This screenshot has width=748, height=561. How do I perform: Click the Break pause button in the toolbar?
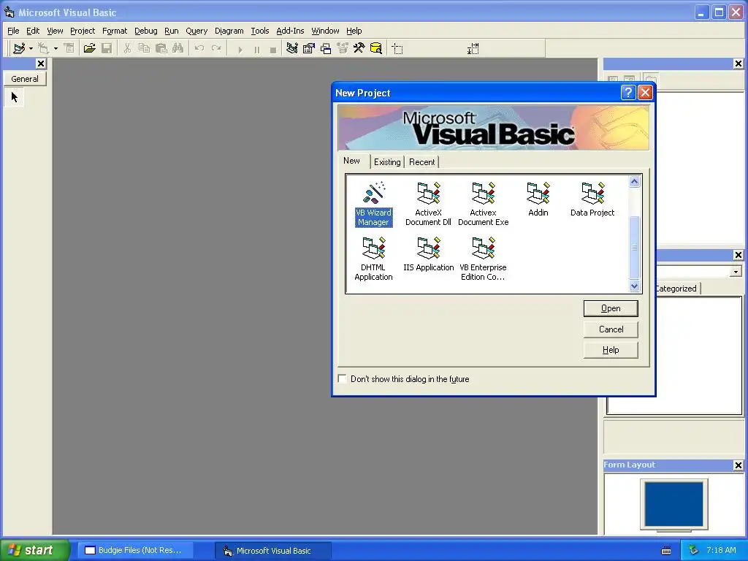tap(256, 49)
